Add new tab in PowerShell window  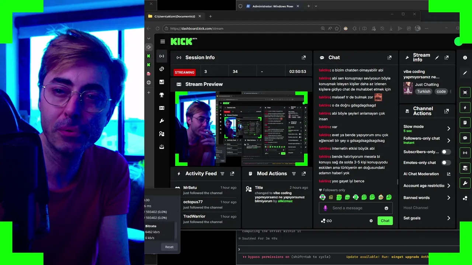308,6
